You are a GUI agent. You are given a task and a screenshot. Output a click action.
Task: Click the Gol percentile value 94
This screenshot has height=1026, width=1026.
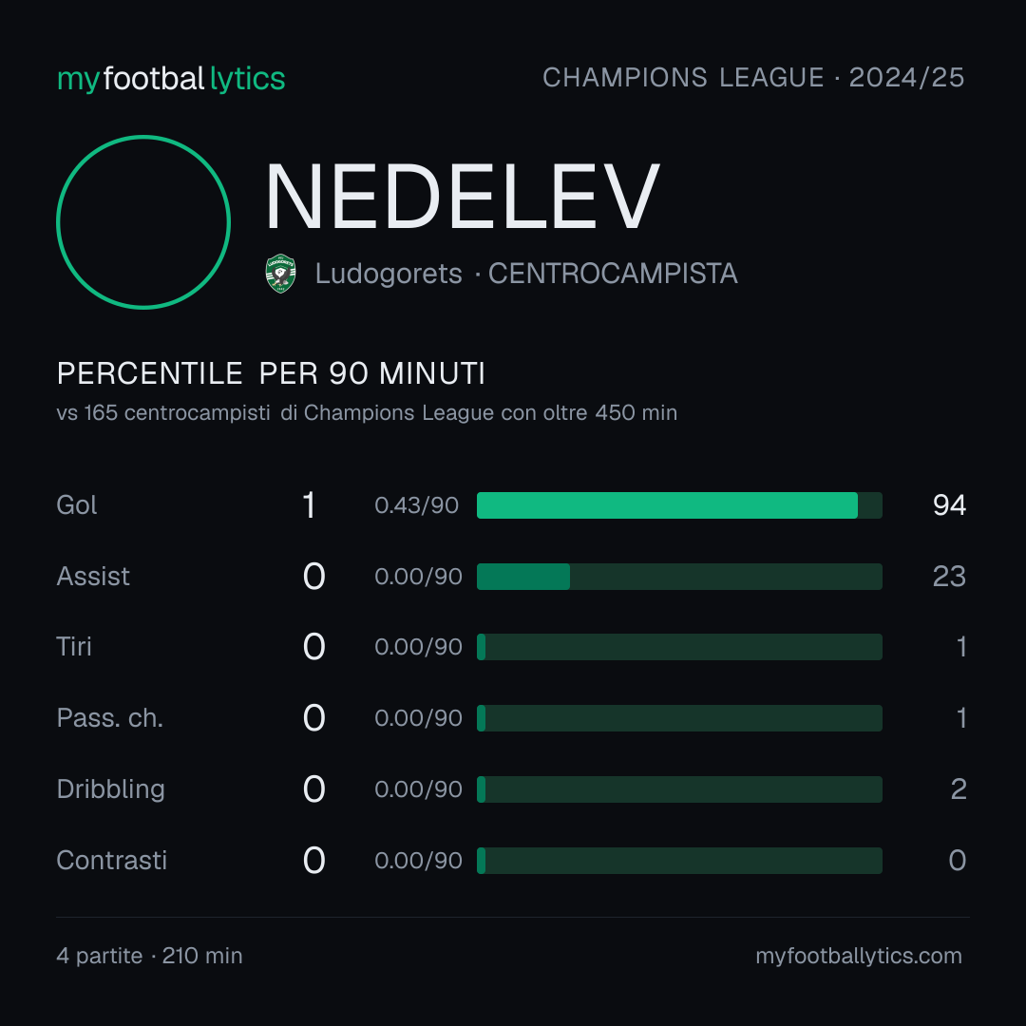tap(949, 505)
